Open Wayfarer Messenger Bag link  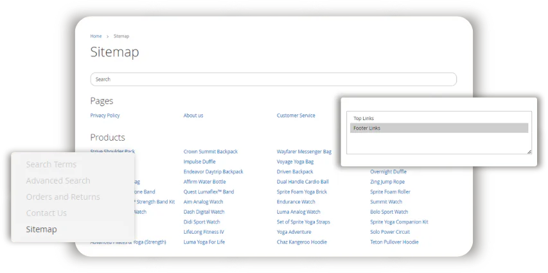pos(304,152)
